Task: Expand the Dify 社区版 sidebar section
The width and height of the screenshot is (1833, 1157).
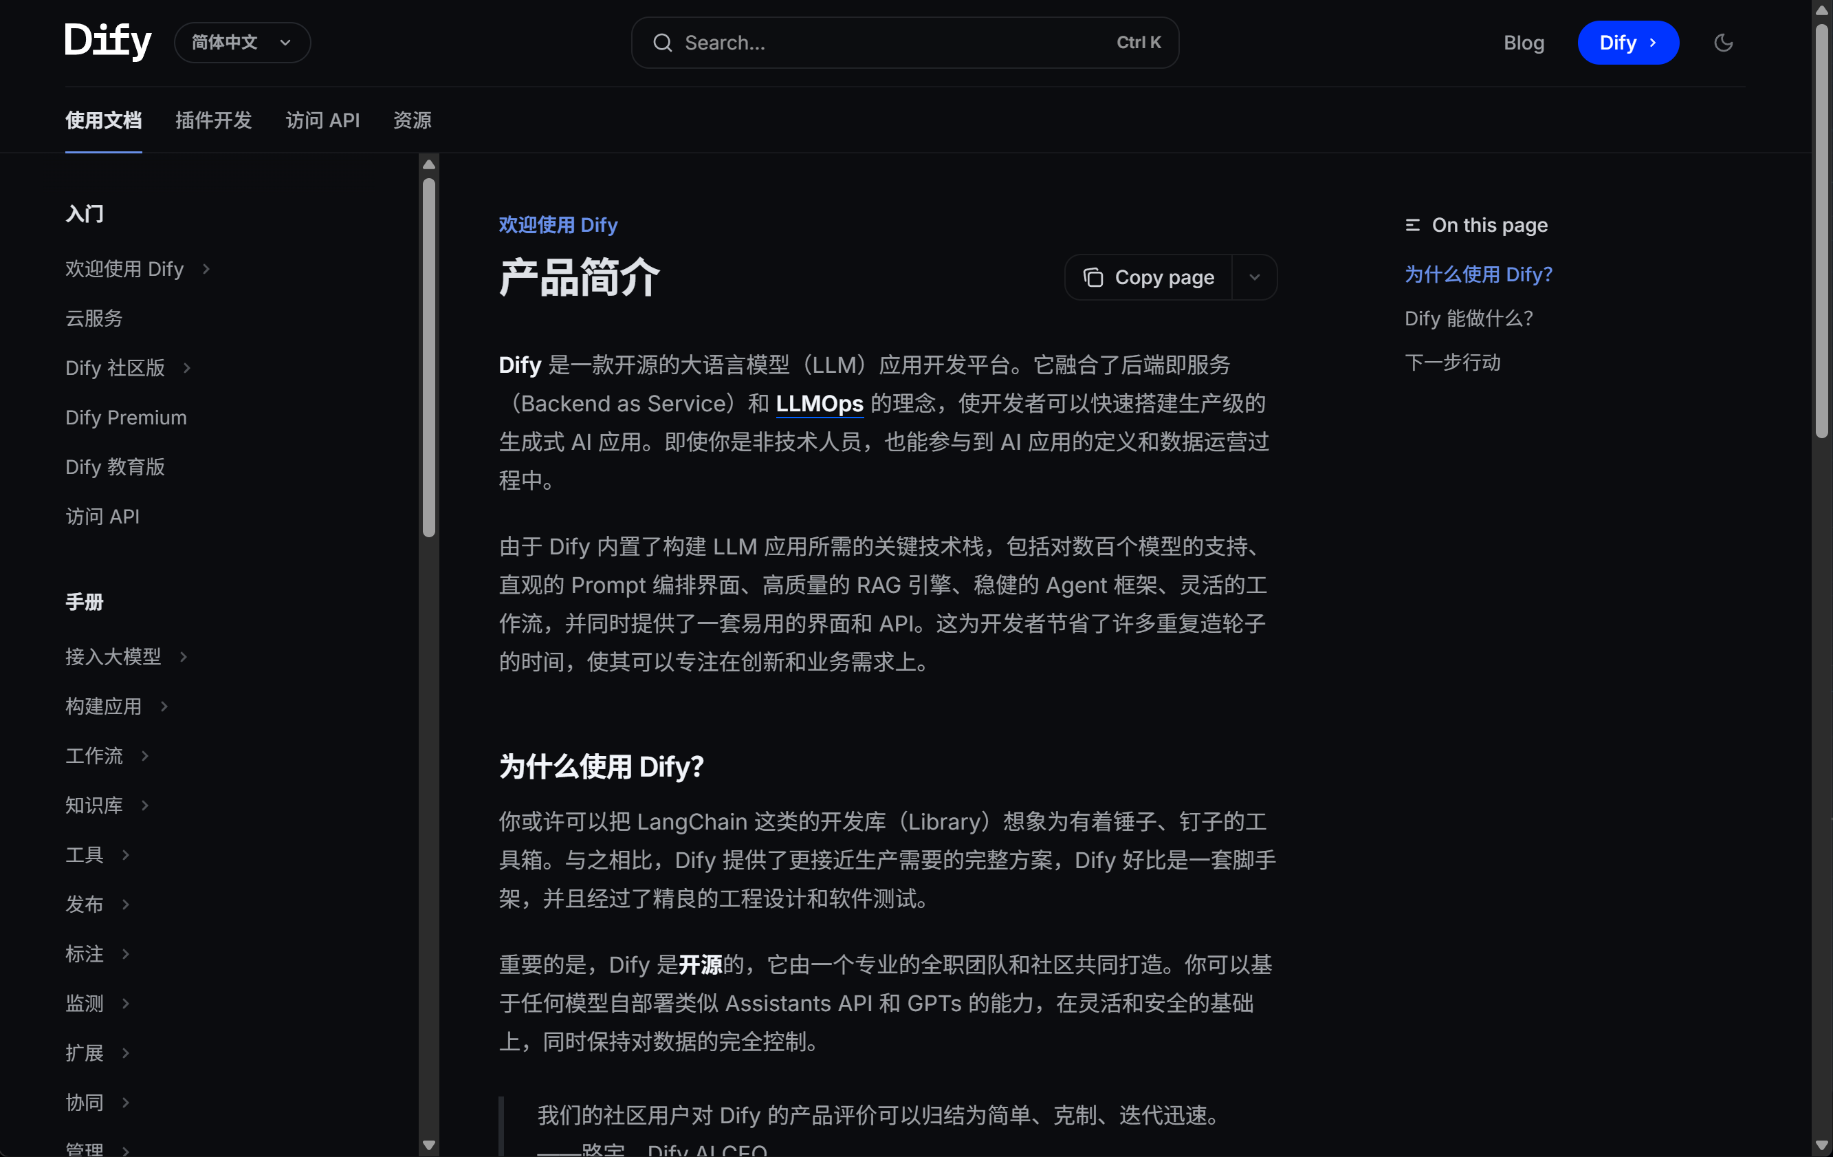Action: coord(187,368)
